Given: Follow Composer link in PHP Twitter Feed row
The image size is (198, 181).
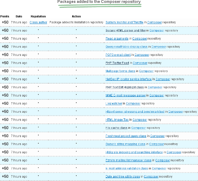Looking at the screenshot, I should (x=140, y=63).
